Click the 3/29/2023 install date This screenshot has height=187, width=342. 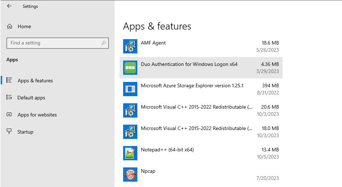tap(268, 71)
